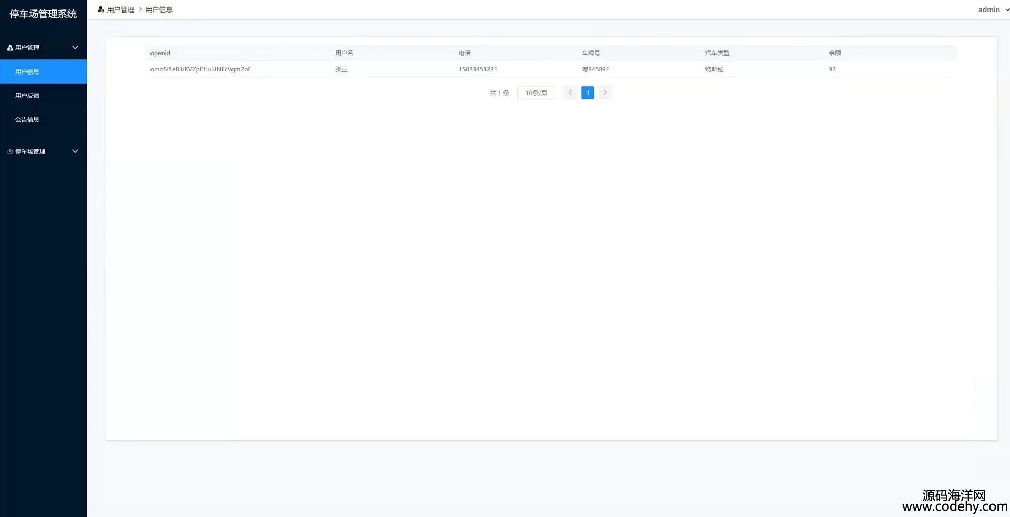The height and width of the screenshot is (517, 1010).
Task: Click the user icon beside 用户管理 in sidebar
Action: coord(10,48)
